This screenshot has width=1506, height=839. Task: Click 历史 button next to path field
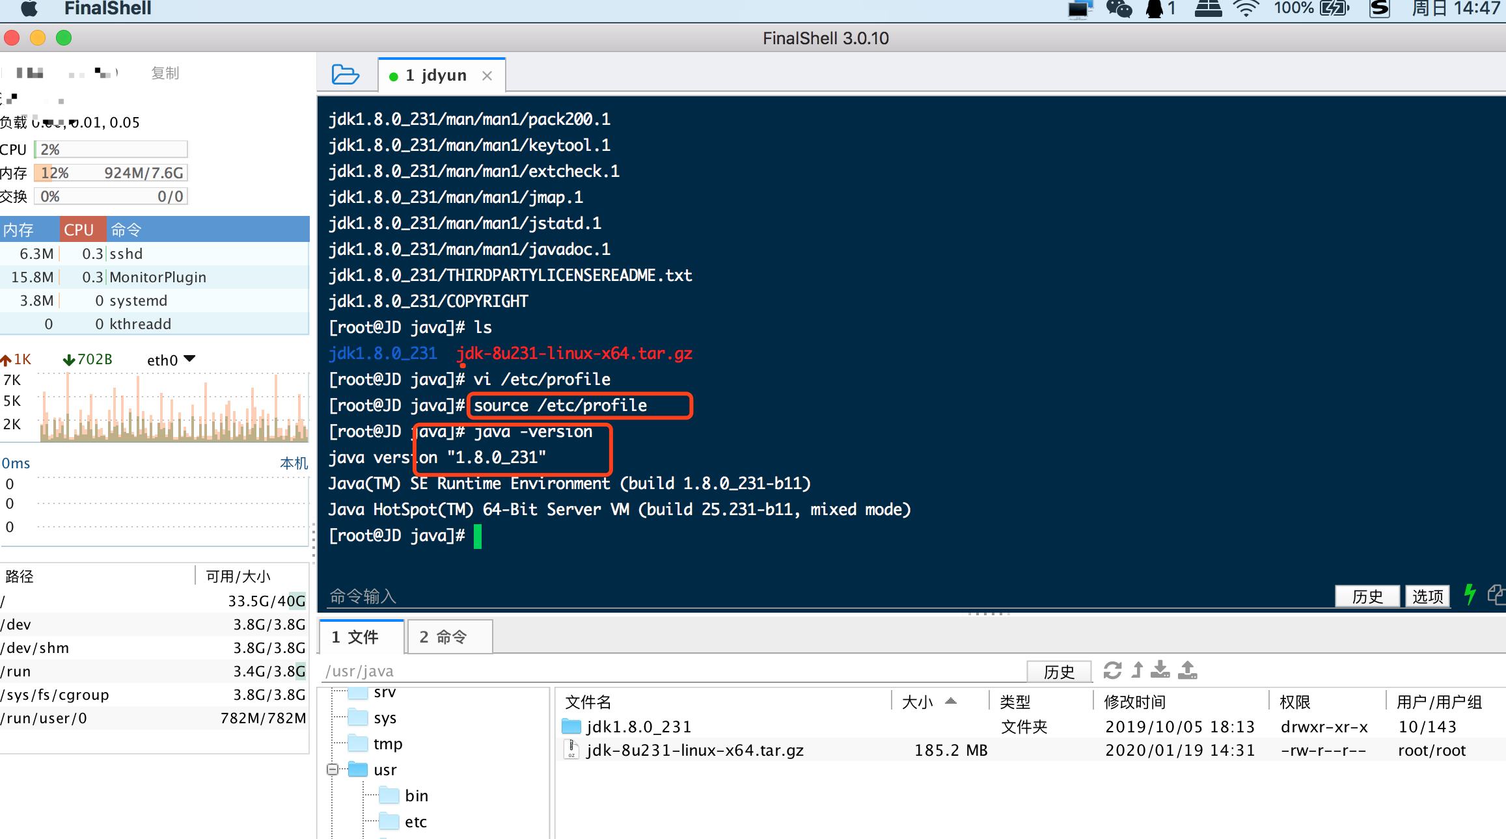1059,671
